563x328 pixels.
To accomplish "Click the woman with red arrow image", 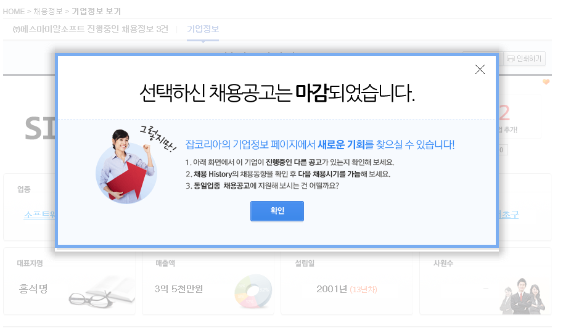I will [127, 167].
